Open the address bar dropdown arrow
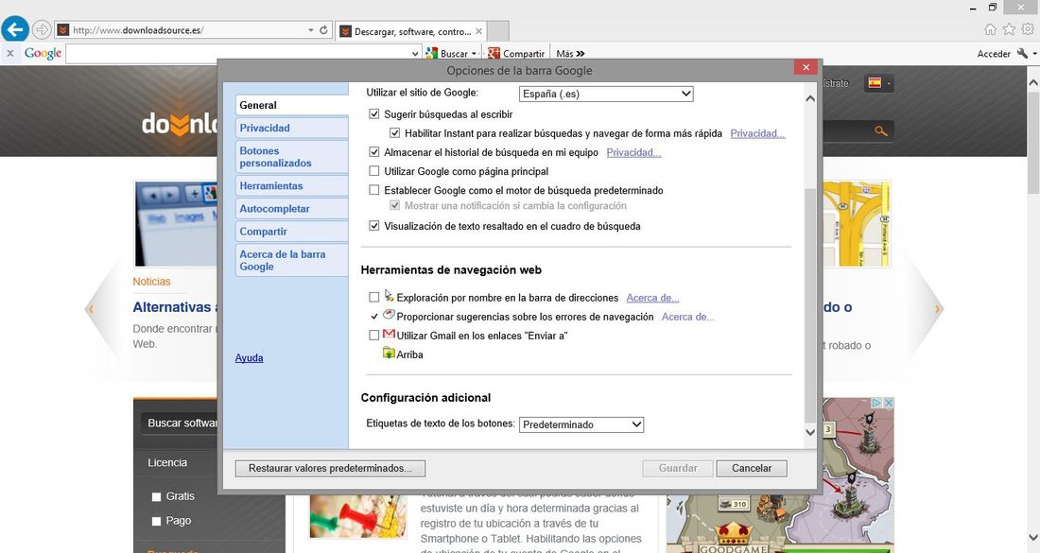 (310, 30)
